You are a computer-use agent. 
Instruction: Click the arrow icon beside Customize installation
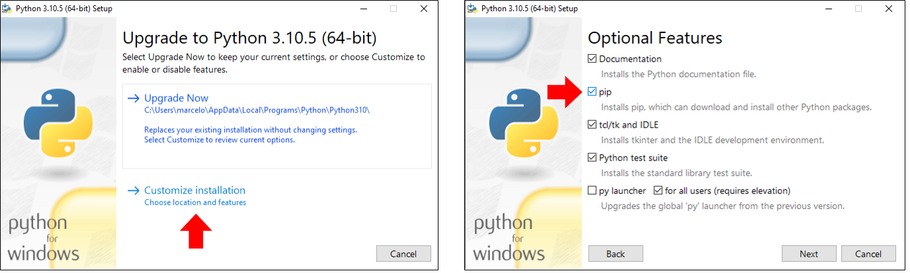tap(133, 190)
